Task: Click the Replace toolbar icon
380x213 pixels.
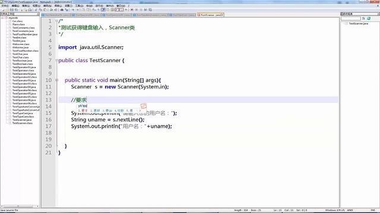Action: point(66,10)
